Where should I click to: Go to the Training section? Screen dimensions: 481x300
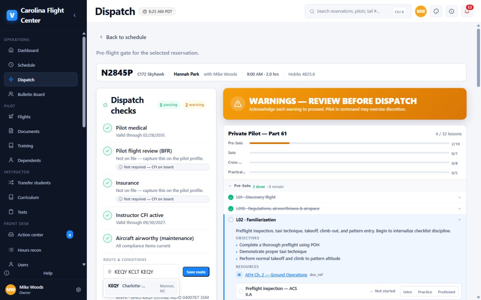41,146
